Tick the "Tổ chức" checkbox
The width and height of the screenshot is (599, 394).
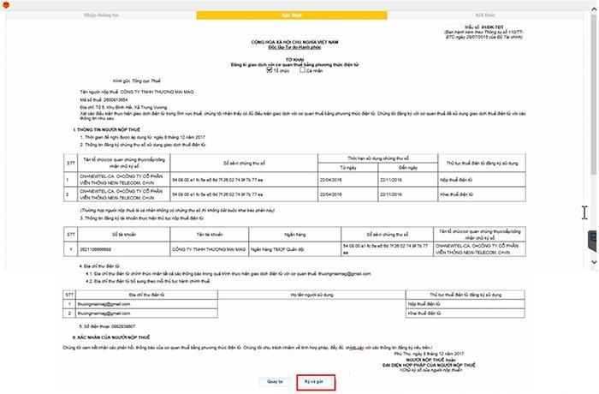(270, 70)
